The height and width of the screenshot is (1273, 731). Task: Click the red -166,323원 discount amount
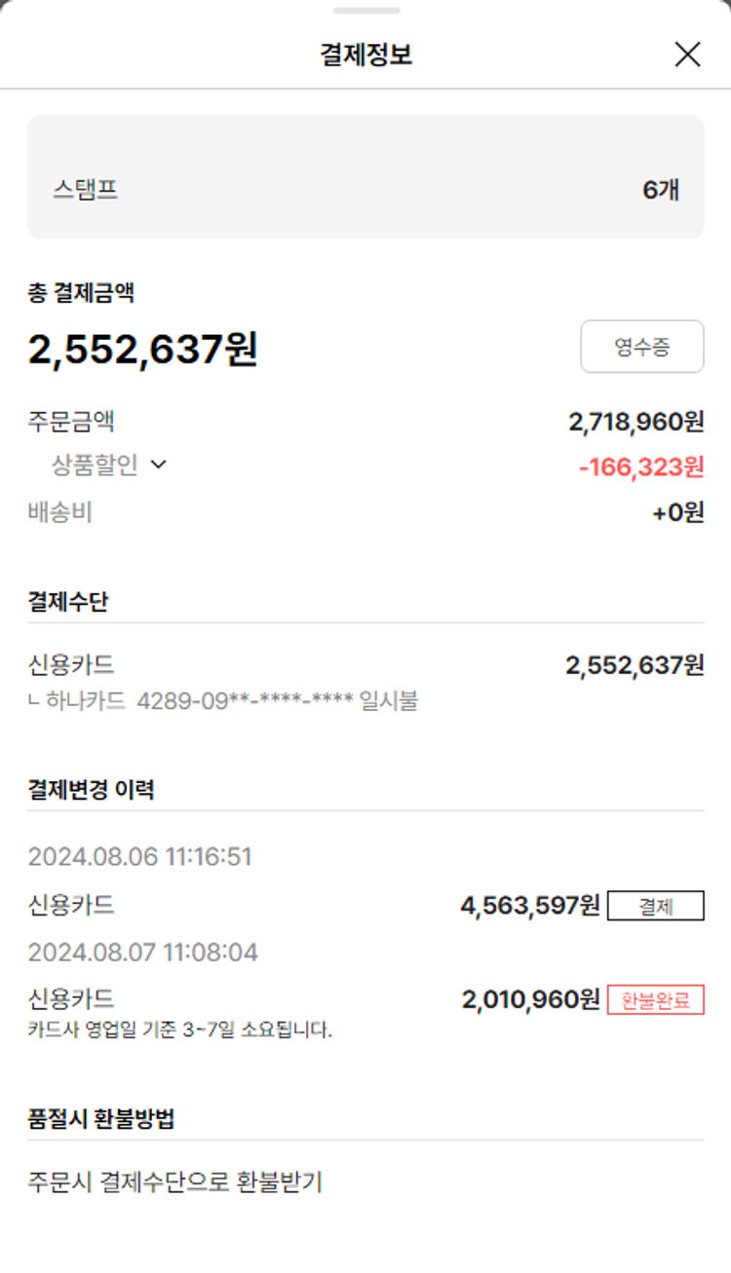pos(640,468)
